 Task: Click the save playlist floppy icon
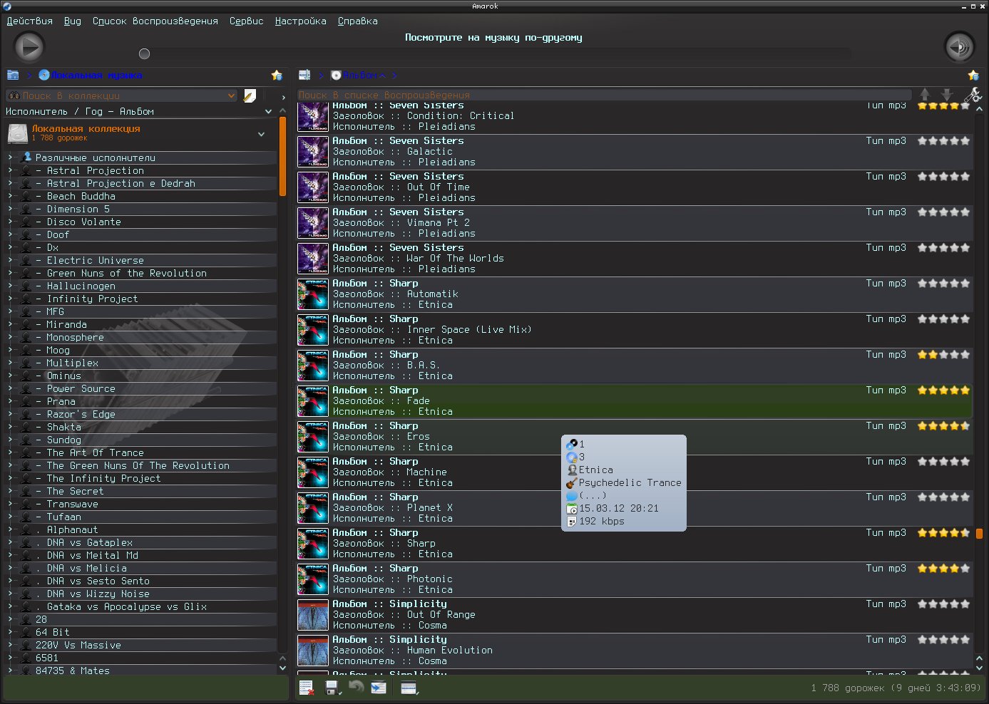[x=333, y=688]
